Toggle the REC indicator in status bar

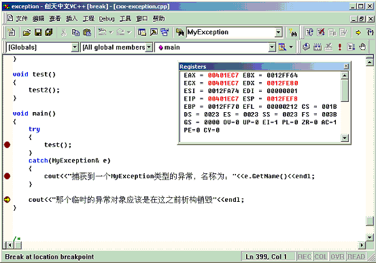305,257
